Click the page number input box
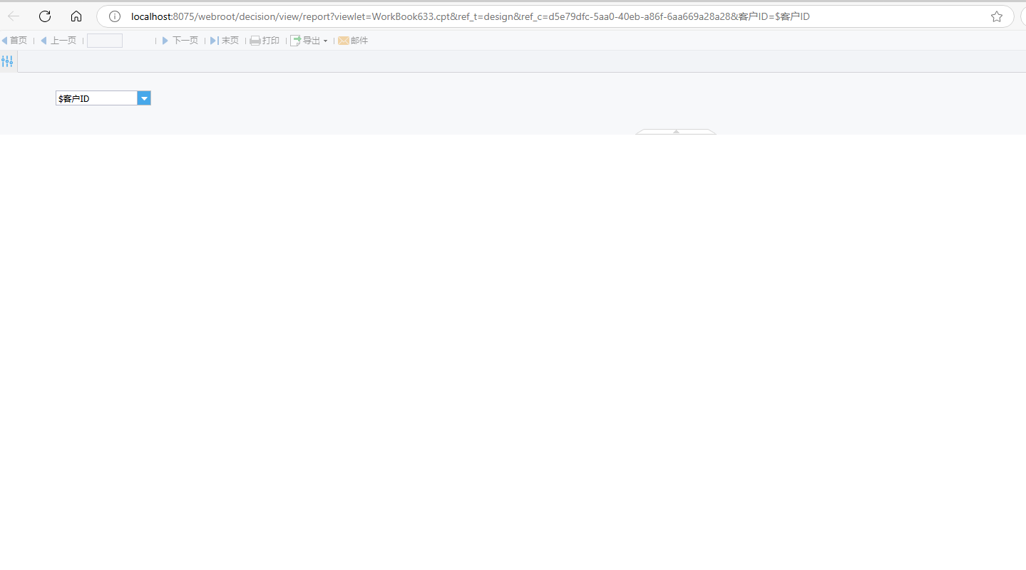Screen dimensions: 1026x570 105,41
